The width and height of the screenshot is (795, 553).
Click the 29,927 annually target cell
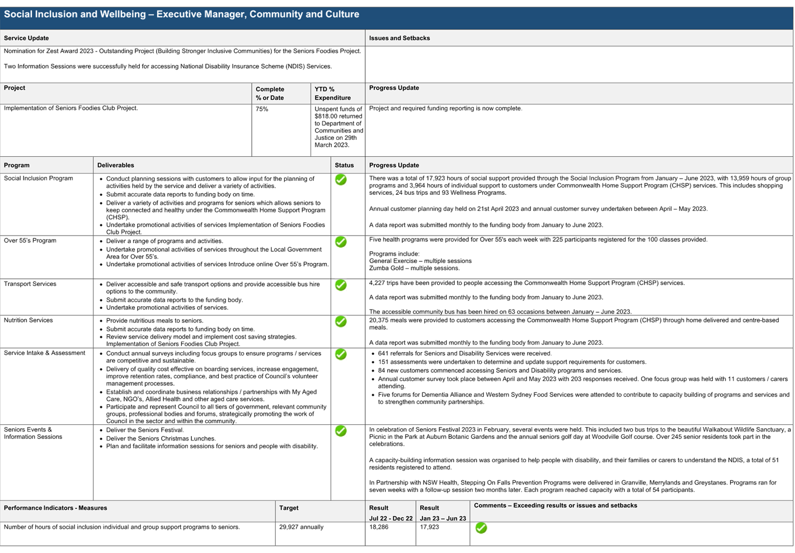coord(302,527)
